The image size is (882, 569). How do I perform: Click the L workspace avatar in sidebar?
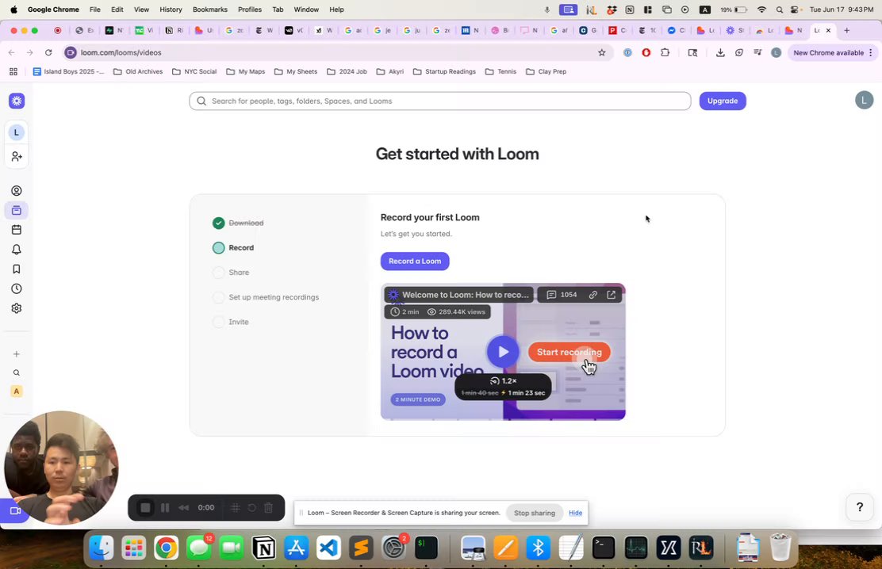point(17,132)
